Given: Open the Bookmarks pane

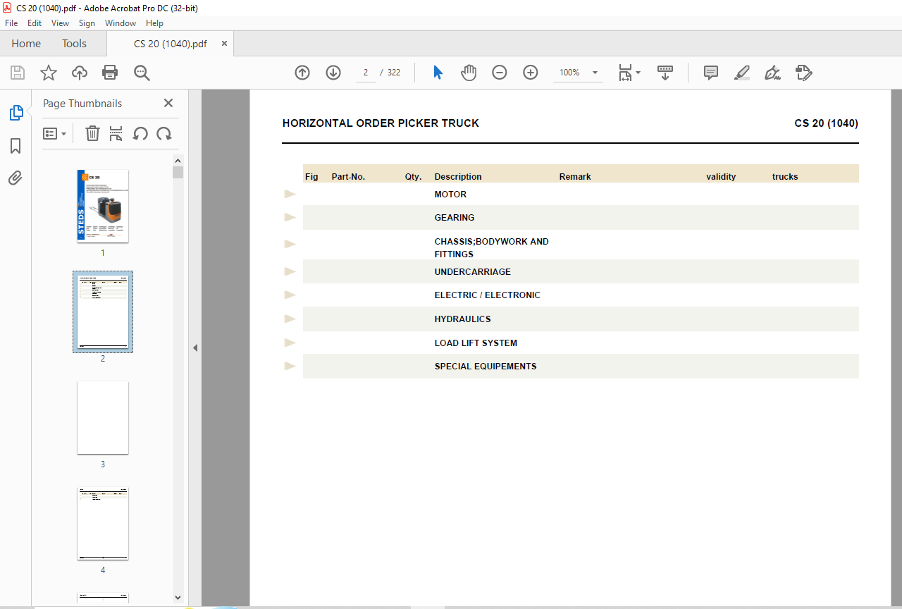Looking at the screenshot, I should [16, 146].
